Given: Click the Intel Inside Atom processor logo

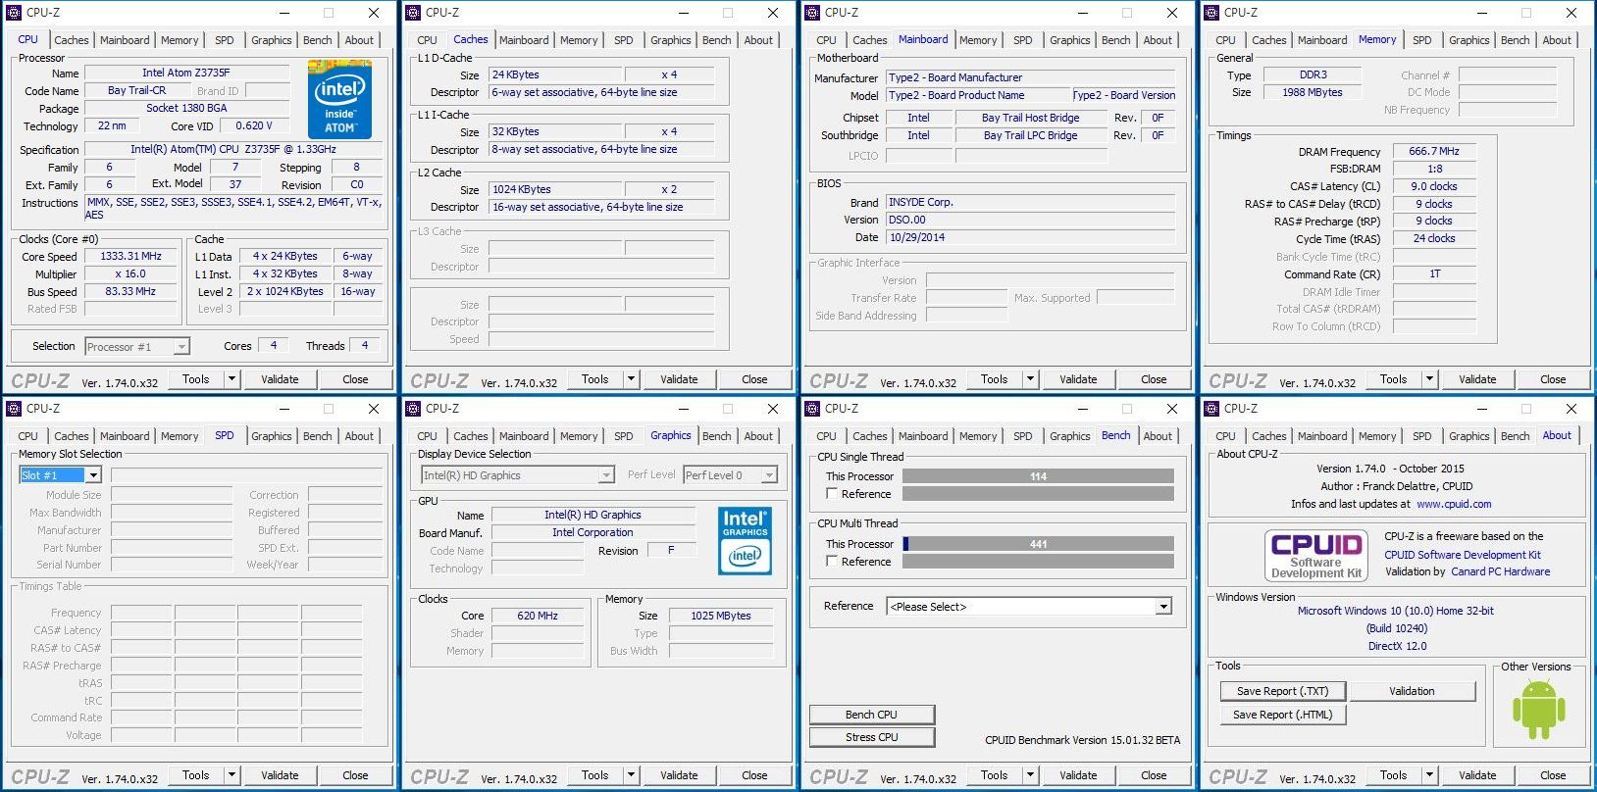Looking at the screenshot, I should 339,98.
